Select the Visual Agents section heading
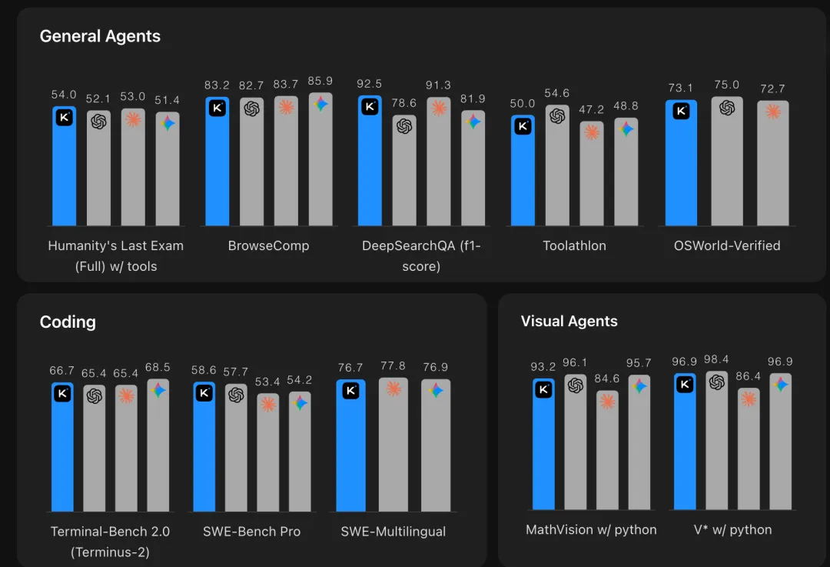 [x=569, y=322]
